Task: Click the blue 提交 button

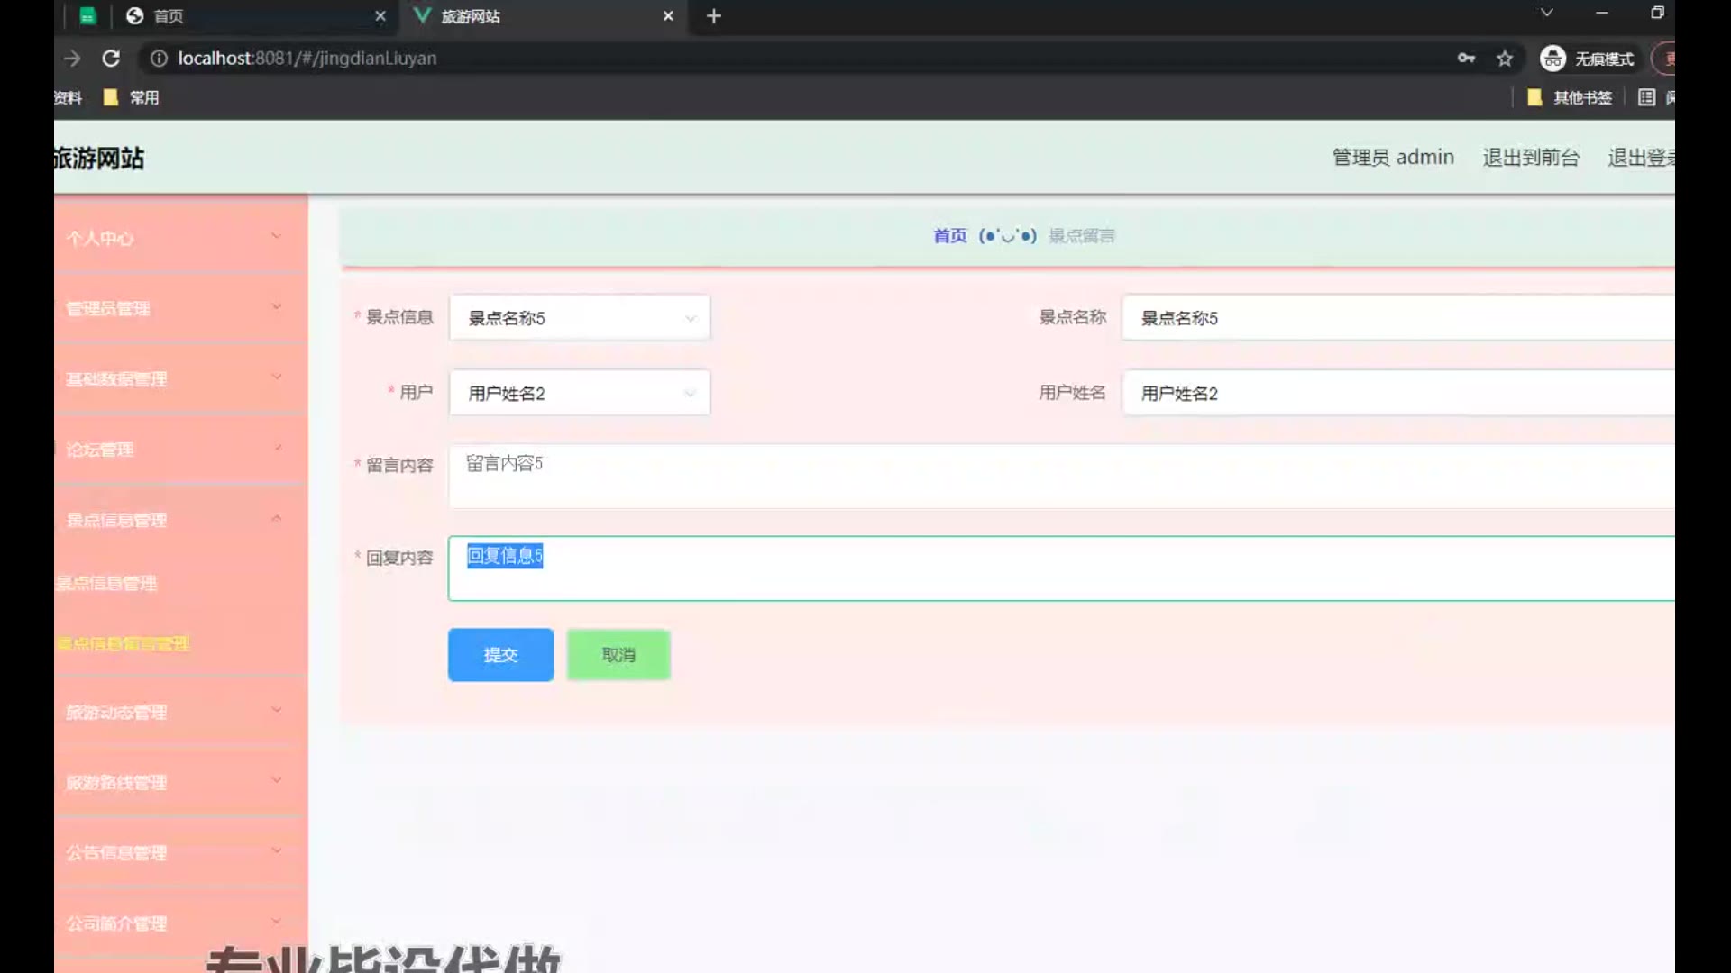Action: tap(500, 655)
